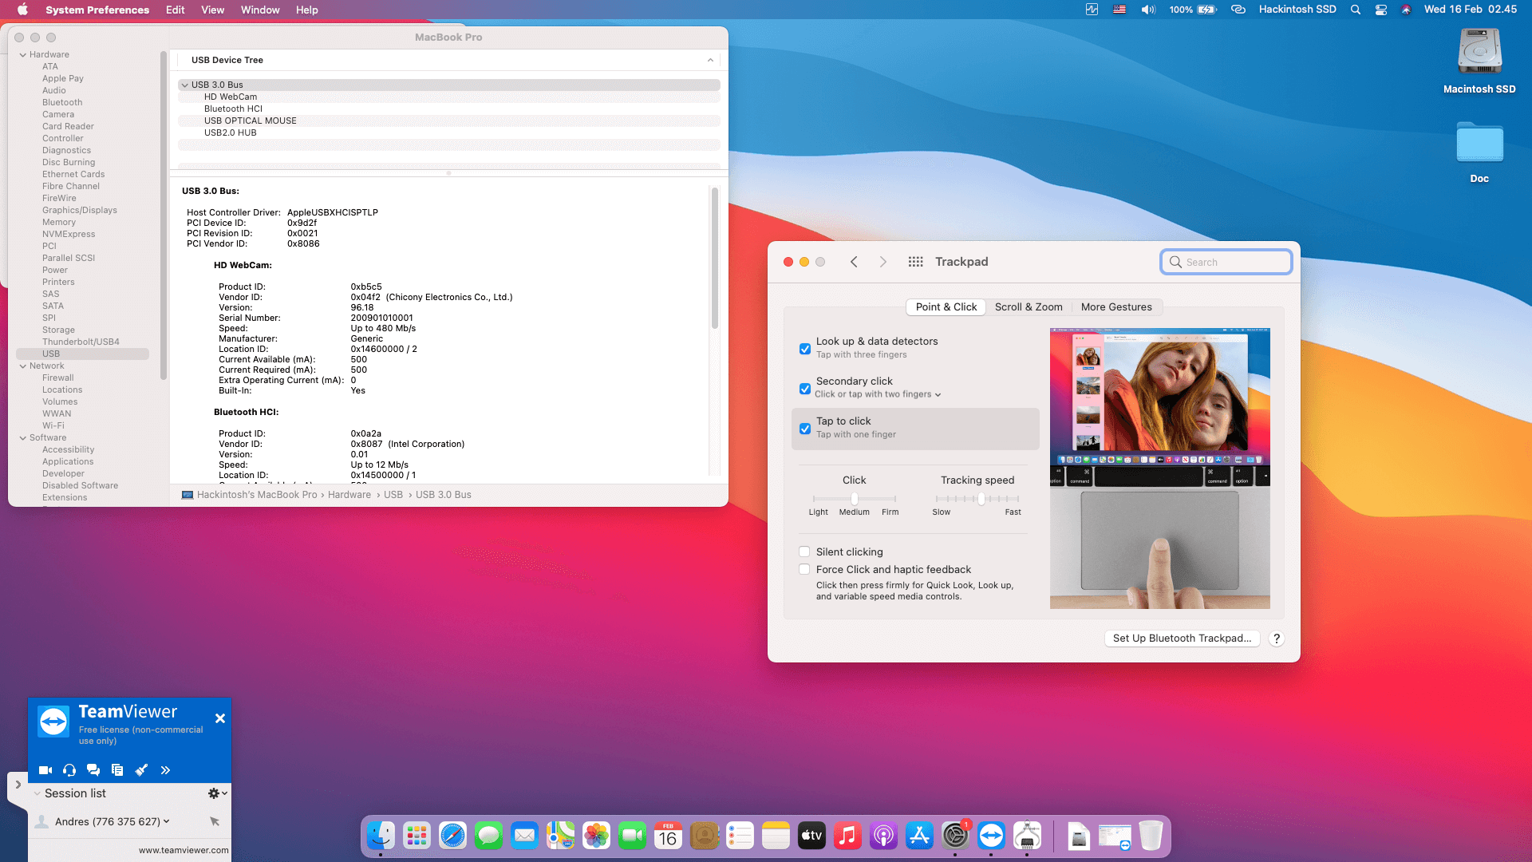The height and width of the screenshot is (862, 1532).
Task: Launch Photos from the Dock
Action: (596, 836)
